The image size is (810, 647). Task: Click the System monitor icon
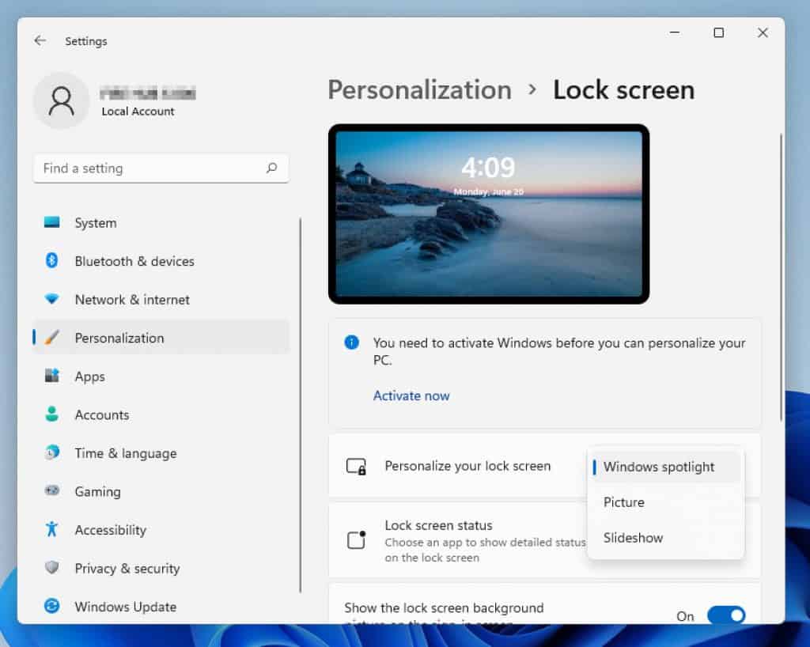[51, 222]
